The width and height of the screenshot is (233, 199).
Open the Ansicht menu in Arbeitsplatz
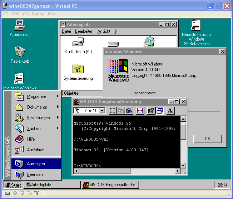104,31
